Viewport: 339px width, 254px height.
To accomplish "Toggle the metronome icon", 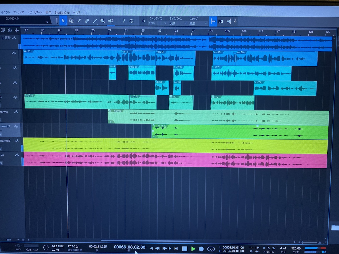I will tap(273, 248).
